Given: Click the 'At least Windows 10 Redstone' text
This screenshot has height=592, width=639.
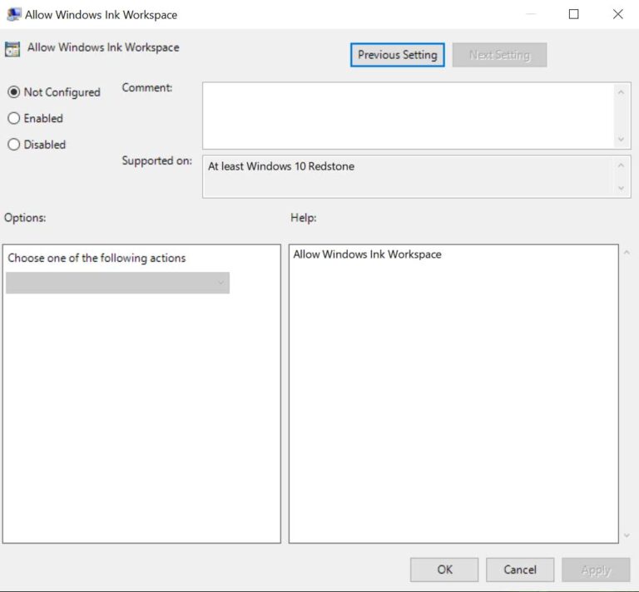Looking at the screenshot, I should 281,166.
